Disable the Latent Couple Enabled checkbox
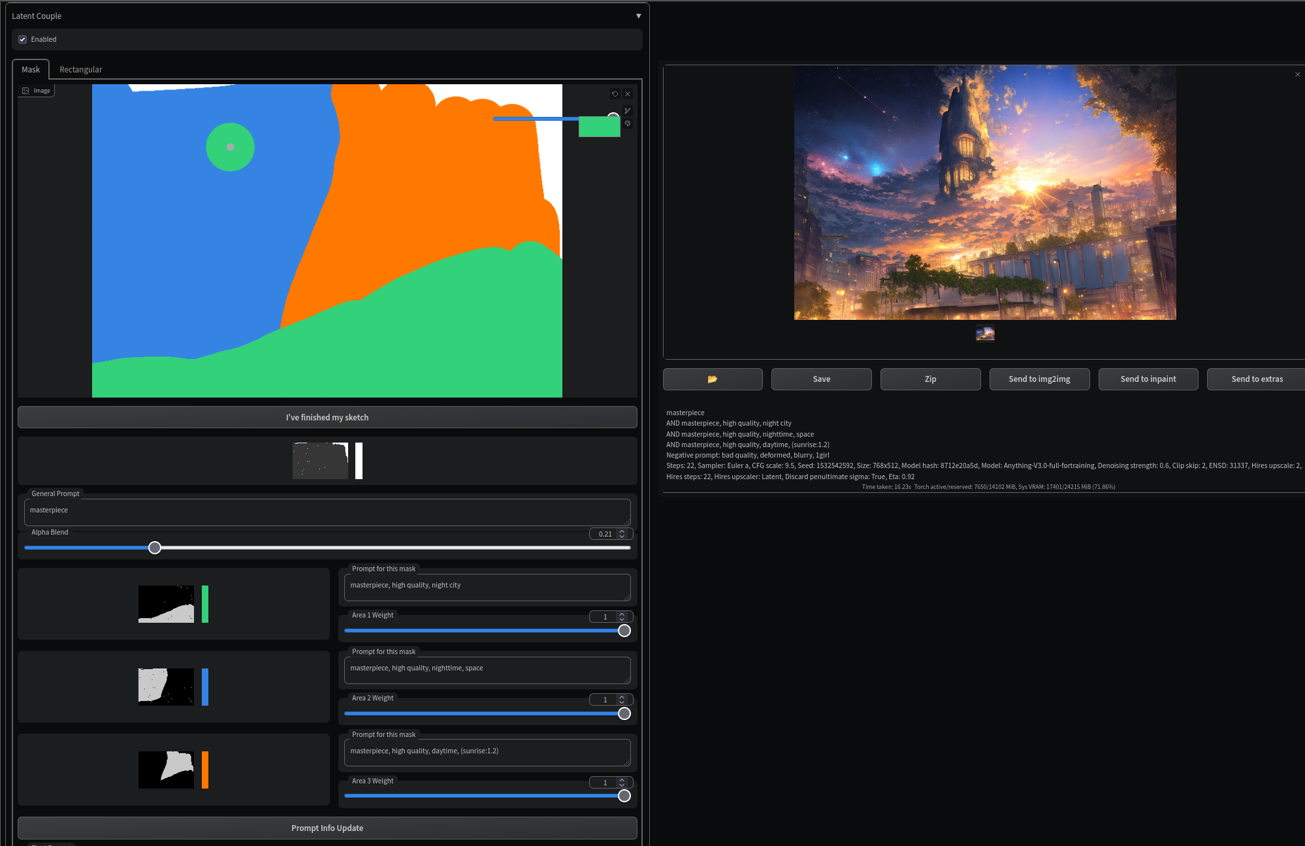1305x846 pixels. 23,39
